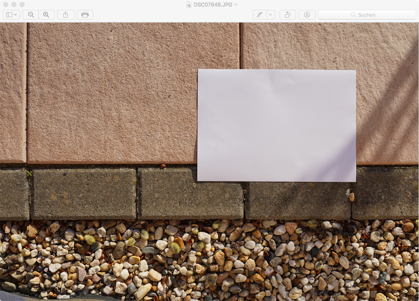419x301 pixels.
Task: Click the white paper sheet in the image
Action: [x=276, y=125]
